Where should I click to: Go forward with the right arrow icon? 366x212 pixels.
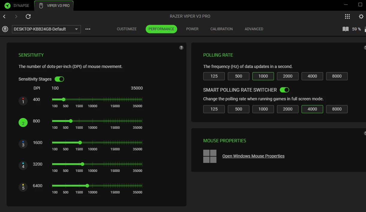click(16, 16)
